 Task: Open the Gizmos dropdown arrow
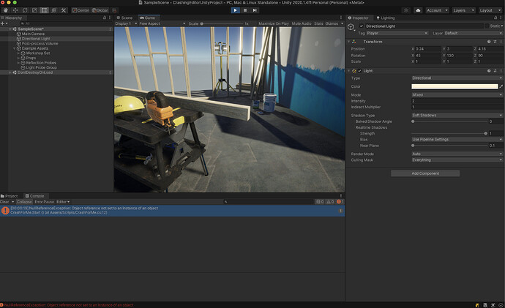342,23
